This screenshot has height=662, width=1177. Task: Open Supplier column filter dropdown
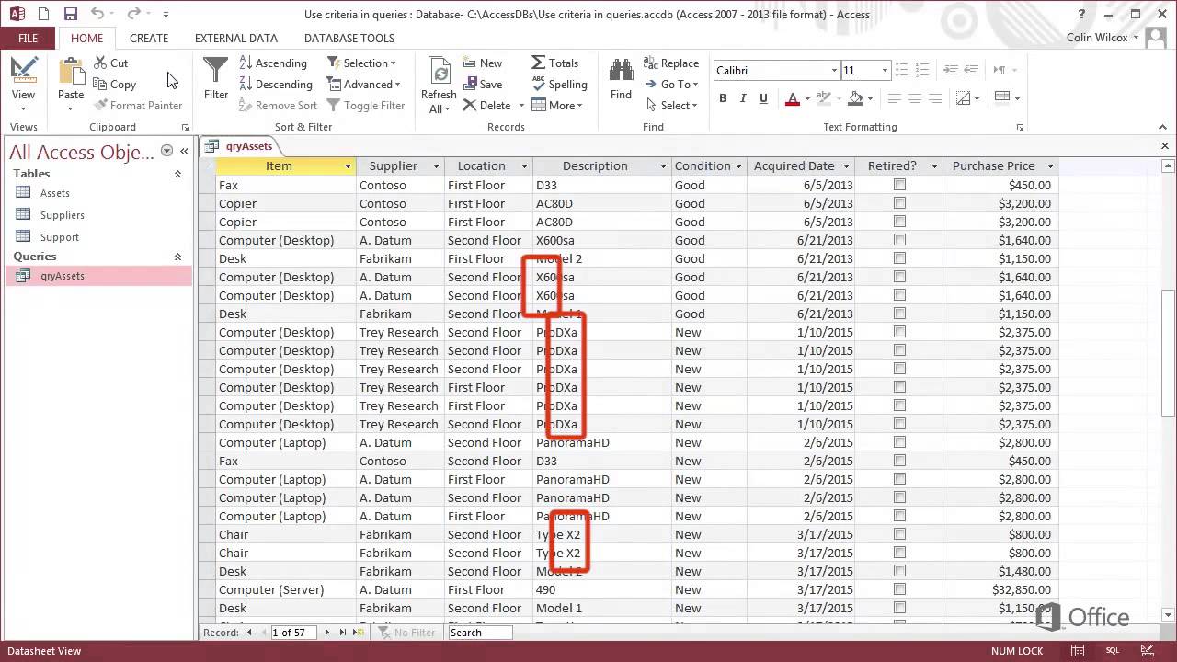click(436, 166)
